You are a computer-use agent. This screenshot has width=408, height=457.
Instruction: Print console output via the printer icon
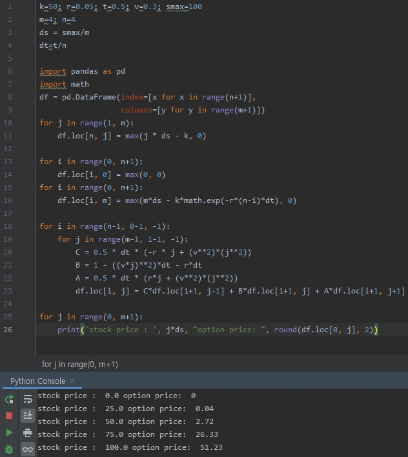[28, 432]
